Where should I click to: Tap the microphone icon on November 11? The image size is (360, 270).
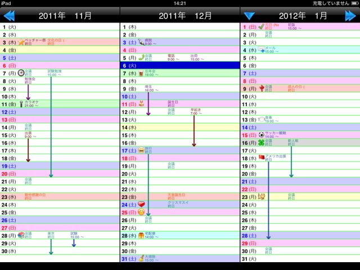click(x=21, y=104)
